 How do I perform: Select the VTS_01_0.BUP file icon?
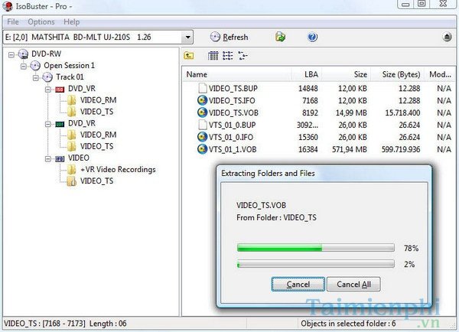click(x=202, y=125)
